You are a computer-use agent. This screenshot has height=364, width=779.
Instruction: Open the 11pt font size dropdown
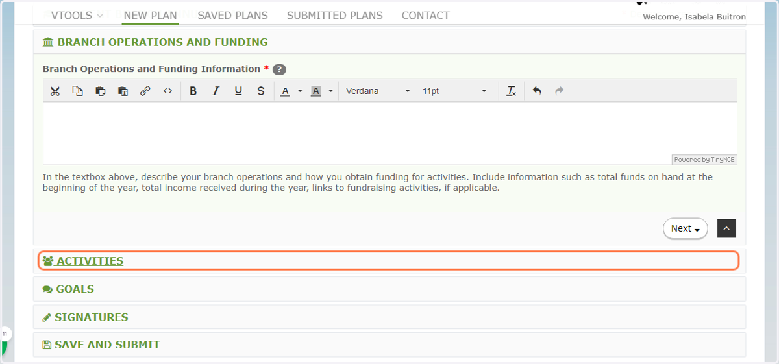pyautogui.click(x=454, y=91)
